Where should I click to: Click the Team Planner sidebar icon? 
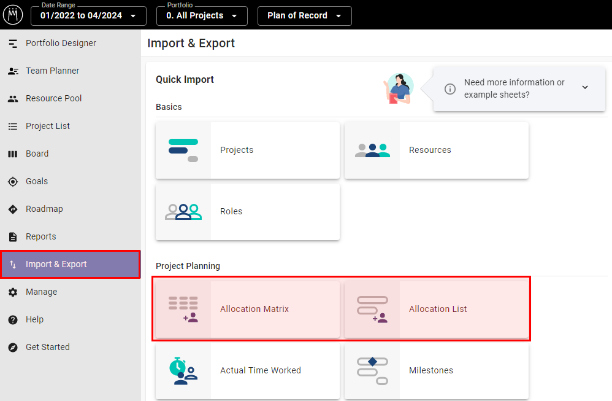click(13, 71)
